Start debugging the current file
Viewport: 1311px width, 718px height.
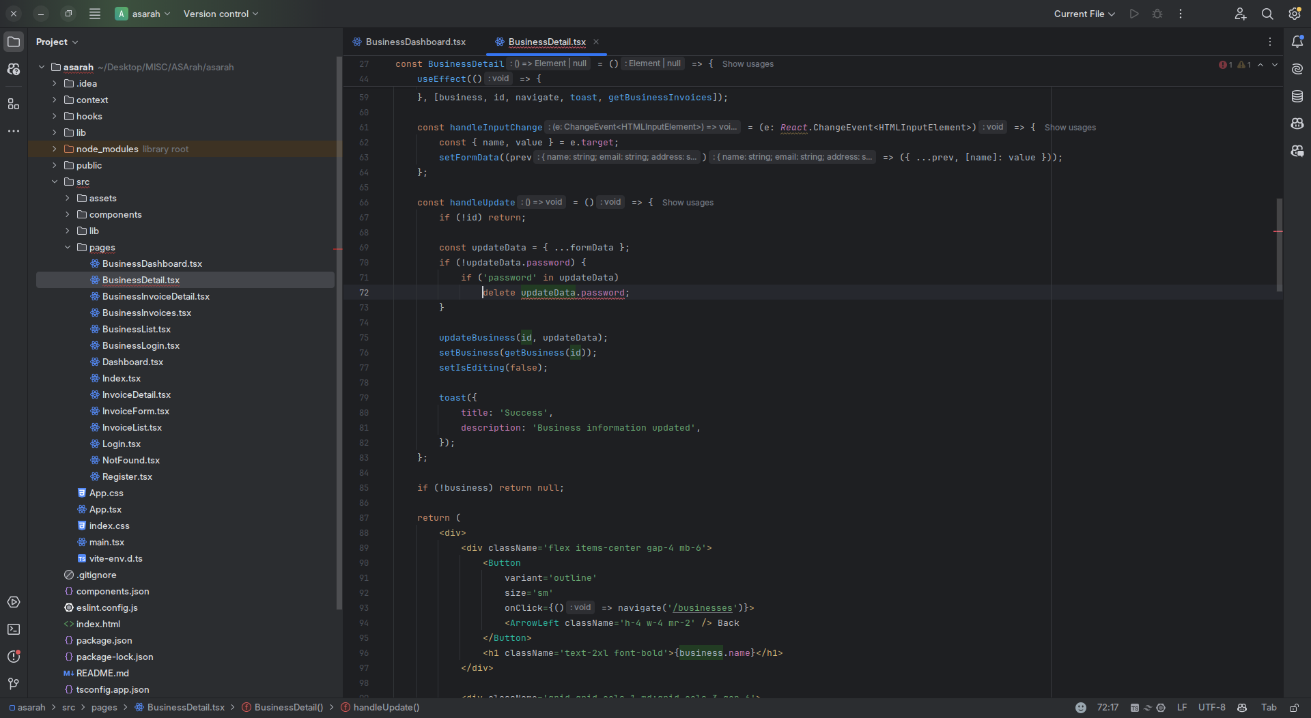click(x=1157, y=14)
